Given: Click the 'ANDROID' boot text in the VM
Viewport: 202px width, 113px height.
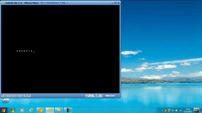Looking at the screenshot, I should [x=25, y=51].
